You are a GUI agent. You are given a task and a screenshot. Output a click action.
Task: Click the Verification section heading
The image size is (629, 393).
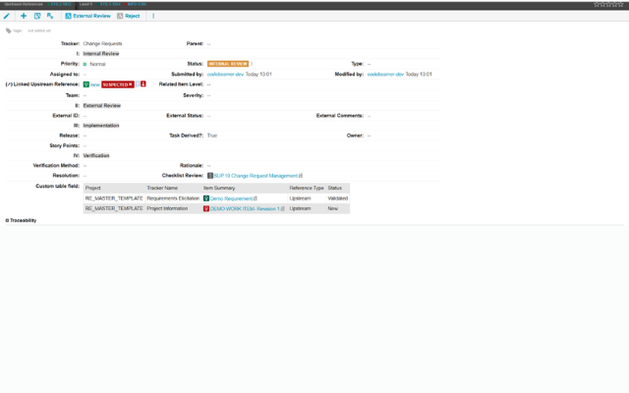point(96,155)
